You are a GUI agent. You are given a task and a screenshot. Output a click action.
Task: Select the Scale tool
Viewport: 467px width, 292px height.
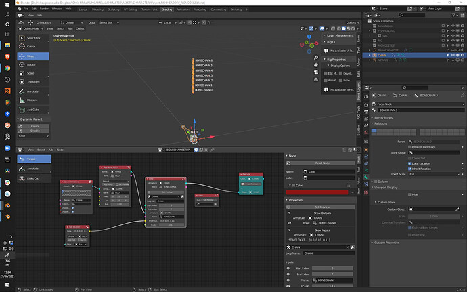point(33,73)
